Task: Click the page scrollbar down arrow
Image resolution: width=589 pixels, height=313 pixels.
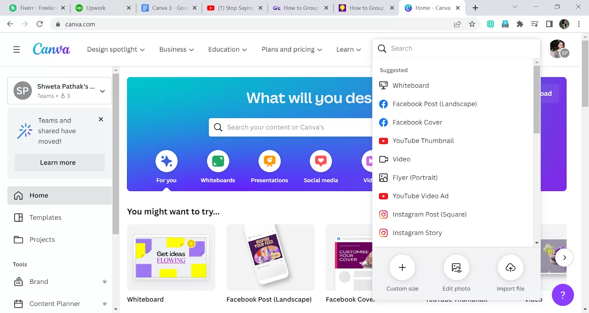Action: 585,309
